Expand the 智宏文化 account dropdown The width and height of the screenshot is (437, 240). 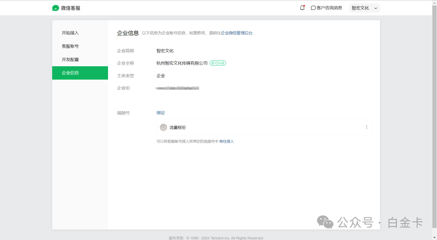[x=365, y=8]
